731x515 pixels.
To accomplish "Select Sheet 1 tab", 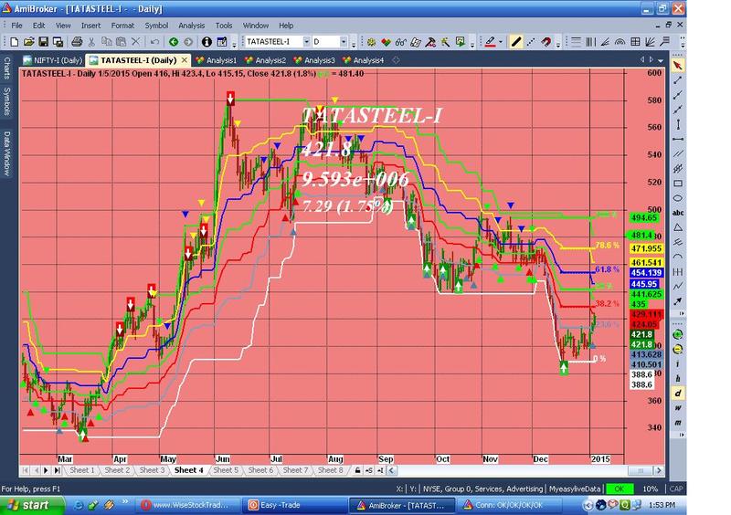I will point(82,469).
